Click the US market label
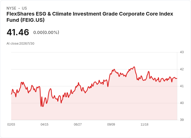This screenshot has height=138, width=191. pyautogui.click(x=24, y=8)
